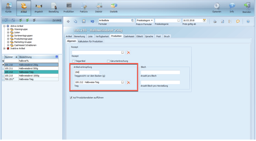Open help with the question mark icon
Viewport: 256px width, 141px height.
pos(248,21)
